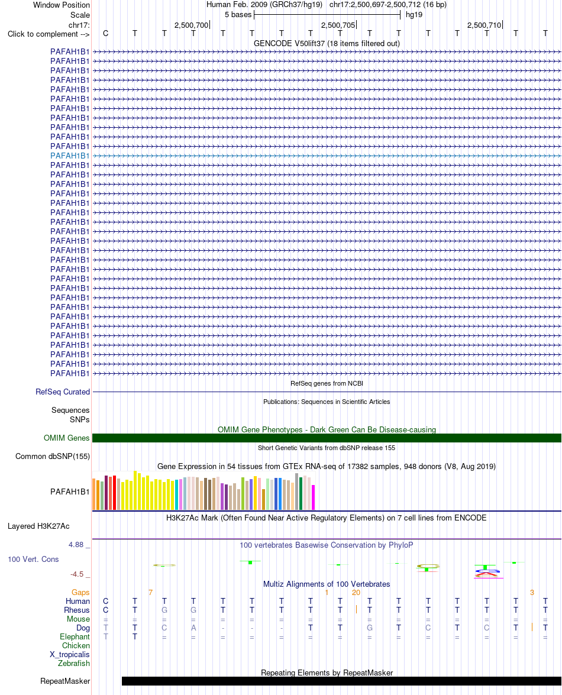
Task: Click the gap count 3 in Gaps row
Action: tap(532, 592)
